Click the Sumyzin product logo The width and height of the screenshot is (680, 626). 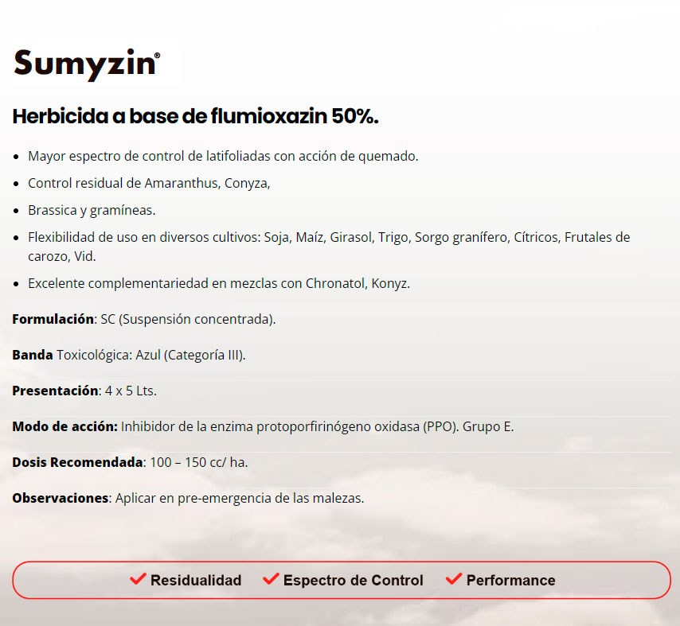[x=87, y=64]
